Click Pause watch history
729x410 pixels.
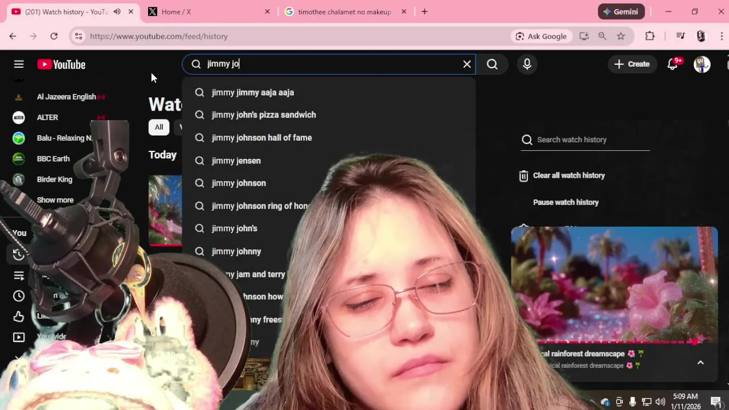click(x=566, y=202)
